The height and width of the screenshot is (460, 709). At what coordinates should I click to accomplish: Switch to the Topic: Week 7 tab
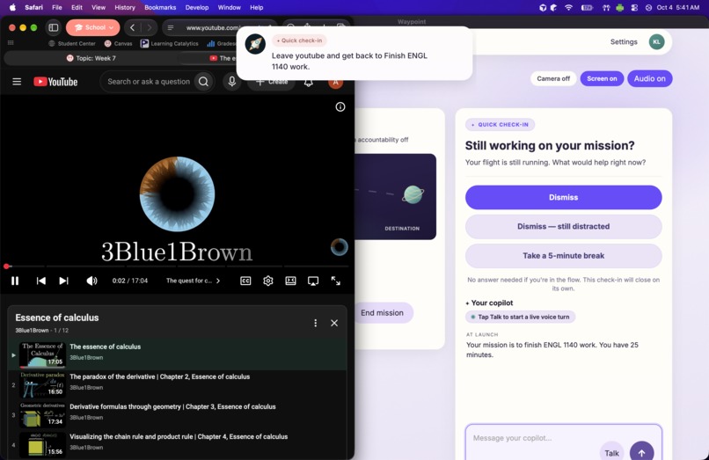[x=91, y=58]
